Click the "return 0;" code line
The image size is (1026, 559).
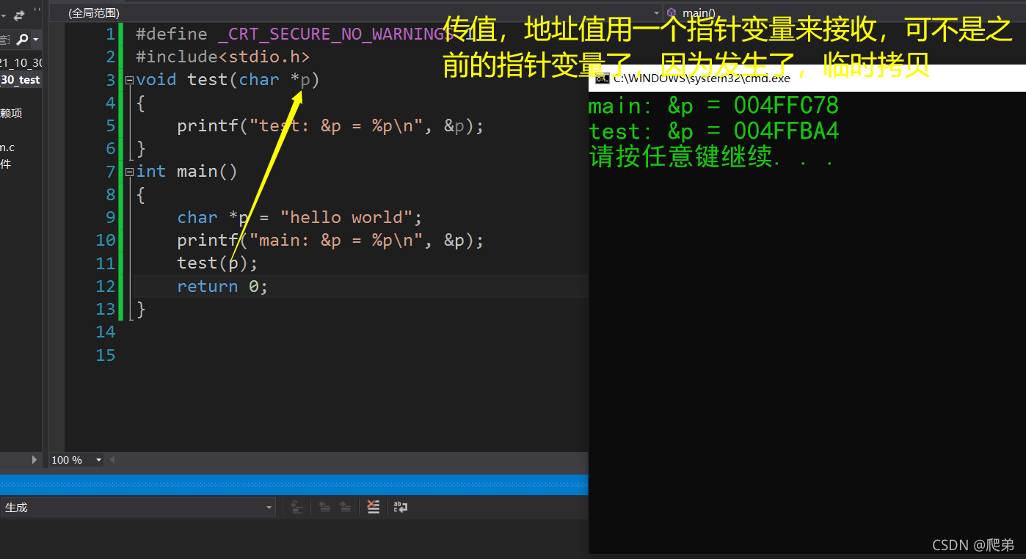[x=222, y=286]
